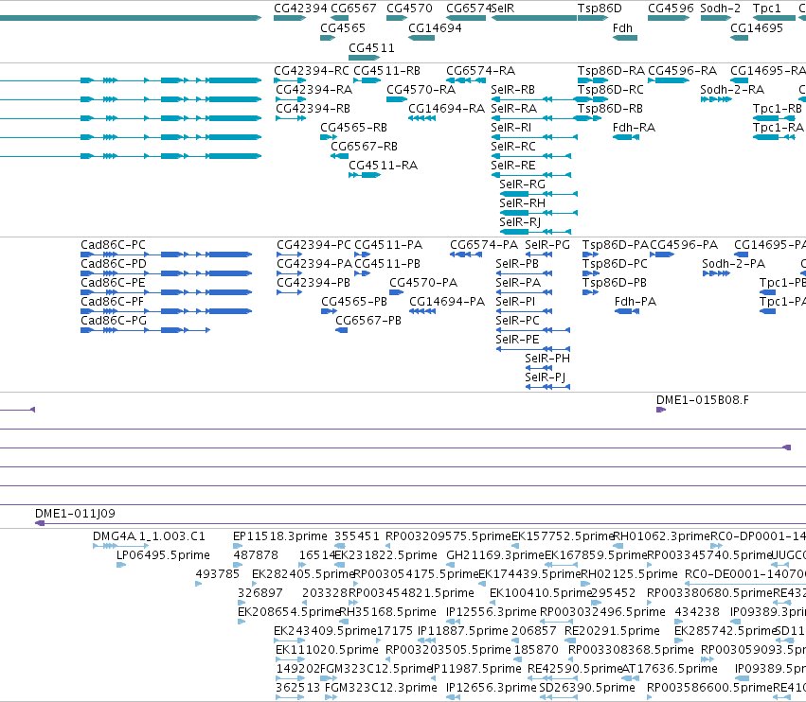Click the SelR-PH protein label
The height and width of the screenshot is (702, 806).
pyautogui.click(x=547, y=359)
